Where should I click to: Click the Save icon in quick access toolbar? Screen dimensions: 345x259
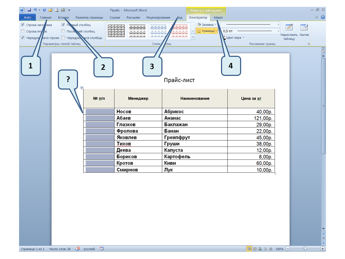pos(29,10)
